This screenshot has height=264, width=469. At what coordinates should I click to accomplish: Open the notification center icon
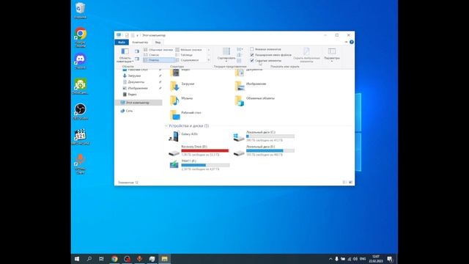(x=390, y=259)
